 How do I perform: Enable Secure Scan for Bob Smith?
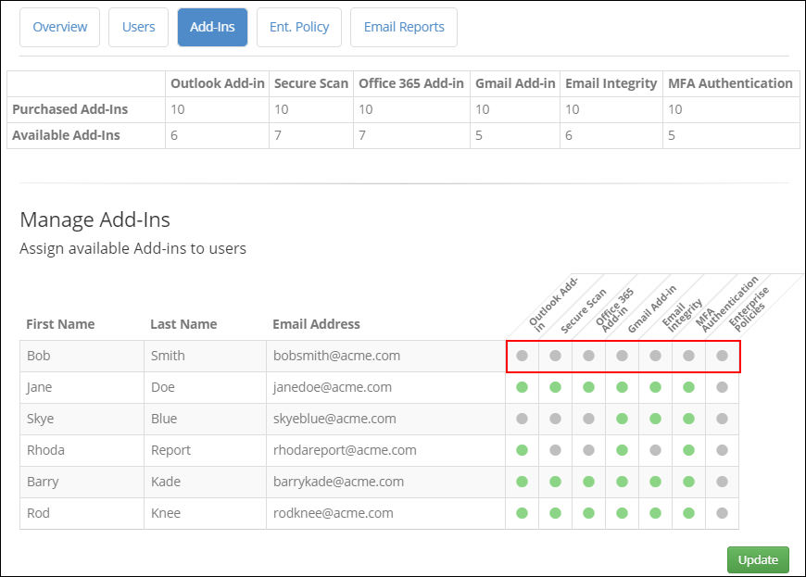[x=555, y=356]
